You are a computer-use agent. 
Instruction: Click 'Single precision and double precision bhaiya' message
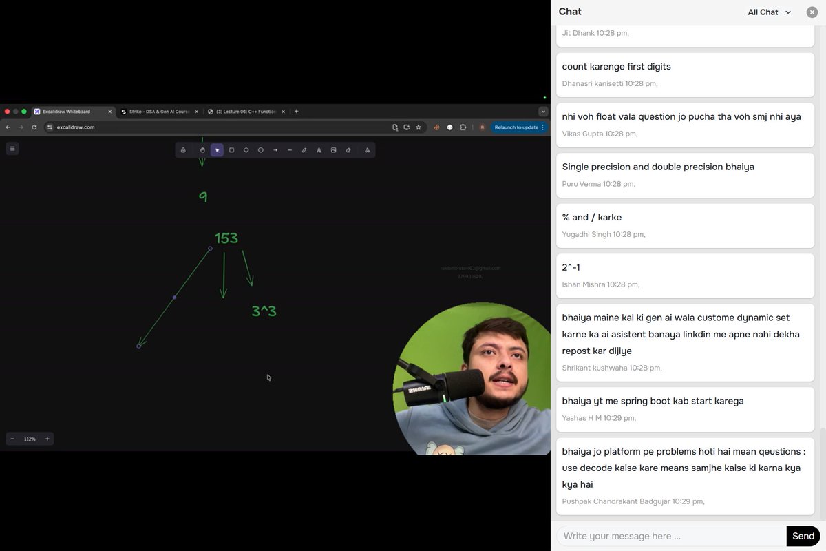coord(685,175)
